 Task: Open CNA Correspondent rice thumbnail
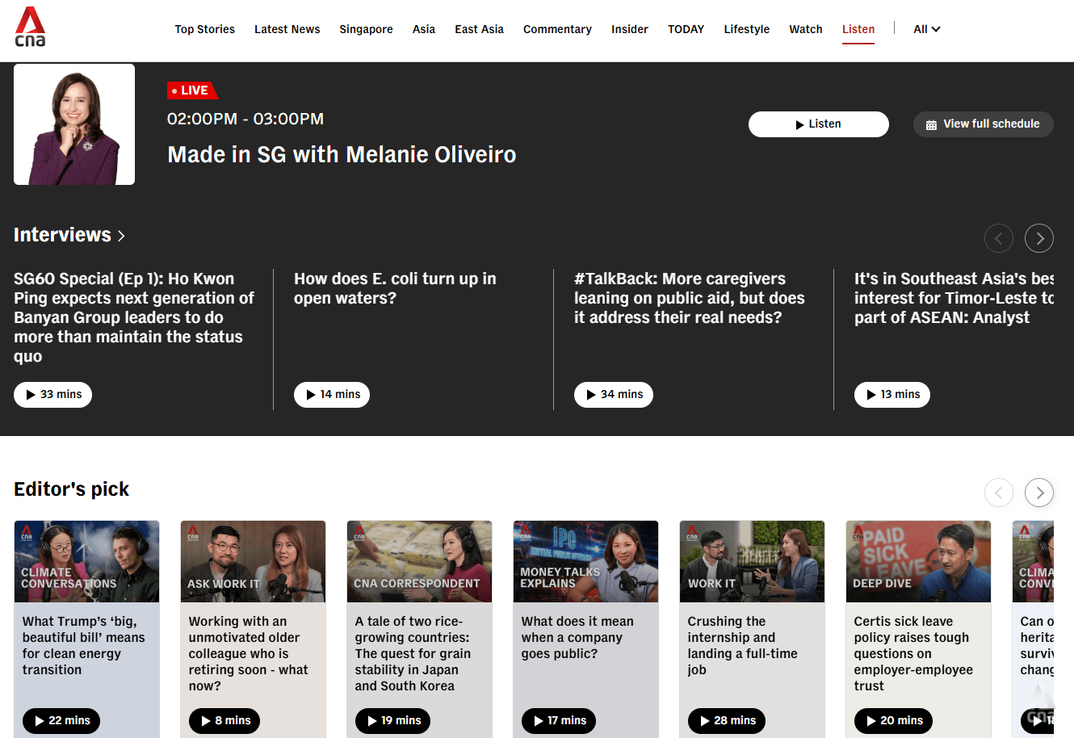pyautogui.click(x=419, y=561)
